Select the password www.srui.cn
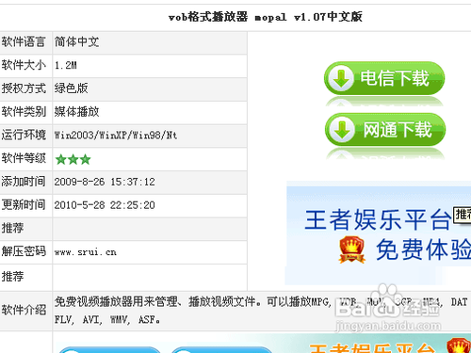The width and height of the screenshot is (471, 353). point(86,252)
